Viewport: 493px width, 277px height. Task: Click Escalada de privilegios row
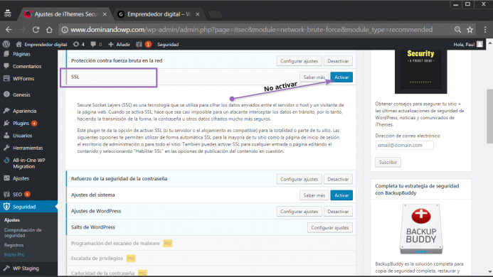[x=211, y=258]
